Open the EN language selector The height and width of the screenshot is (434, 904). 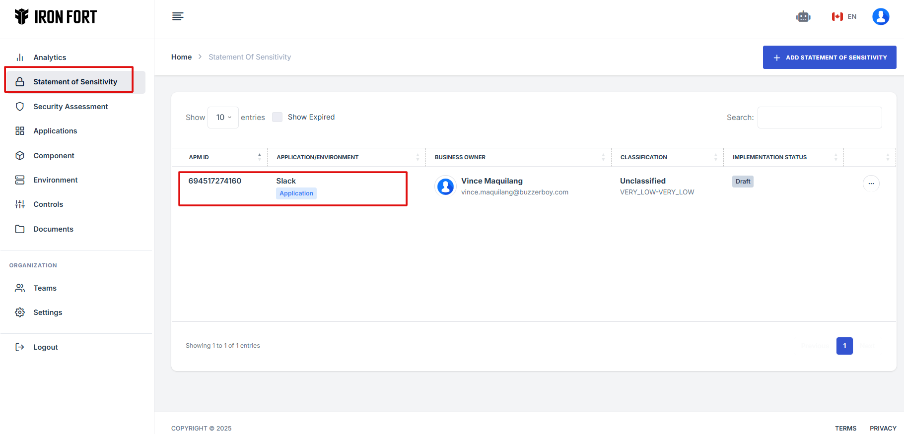click(844, 17)
